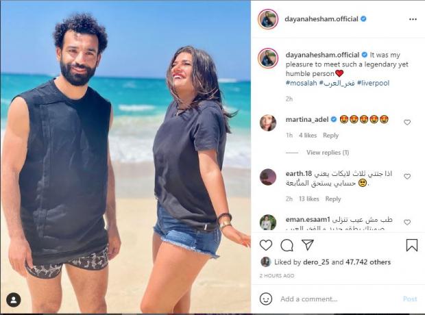
Task: View the 47,742 others who liked
Action: pos(368,262)
